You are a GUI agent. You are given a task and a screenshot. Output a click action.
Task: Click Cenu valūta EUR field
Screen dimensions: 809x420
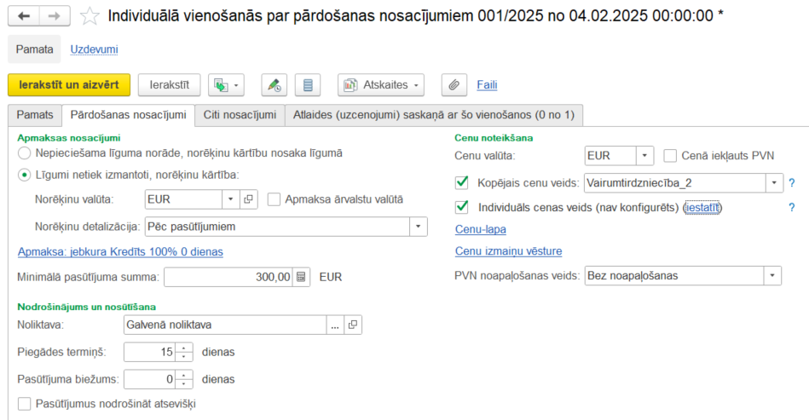pyautogui.click(x=610, y=156)
